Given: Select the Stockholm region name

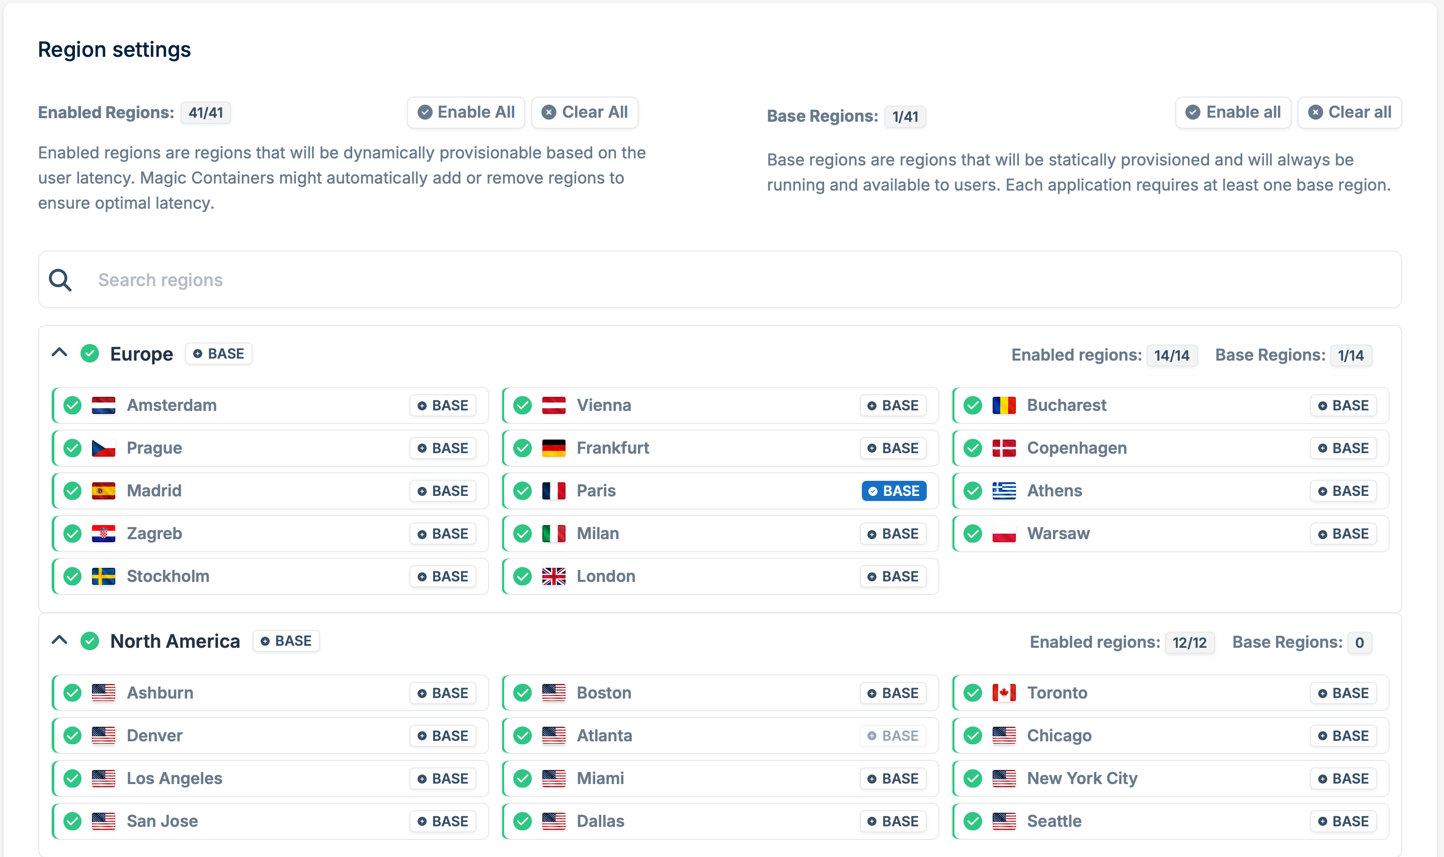Looking at the screenshot, I should [x=168, y=576].
